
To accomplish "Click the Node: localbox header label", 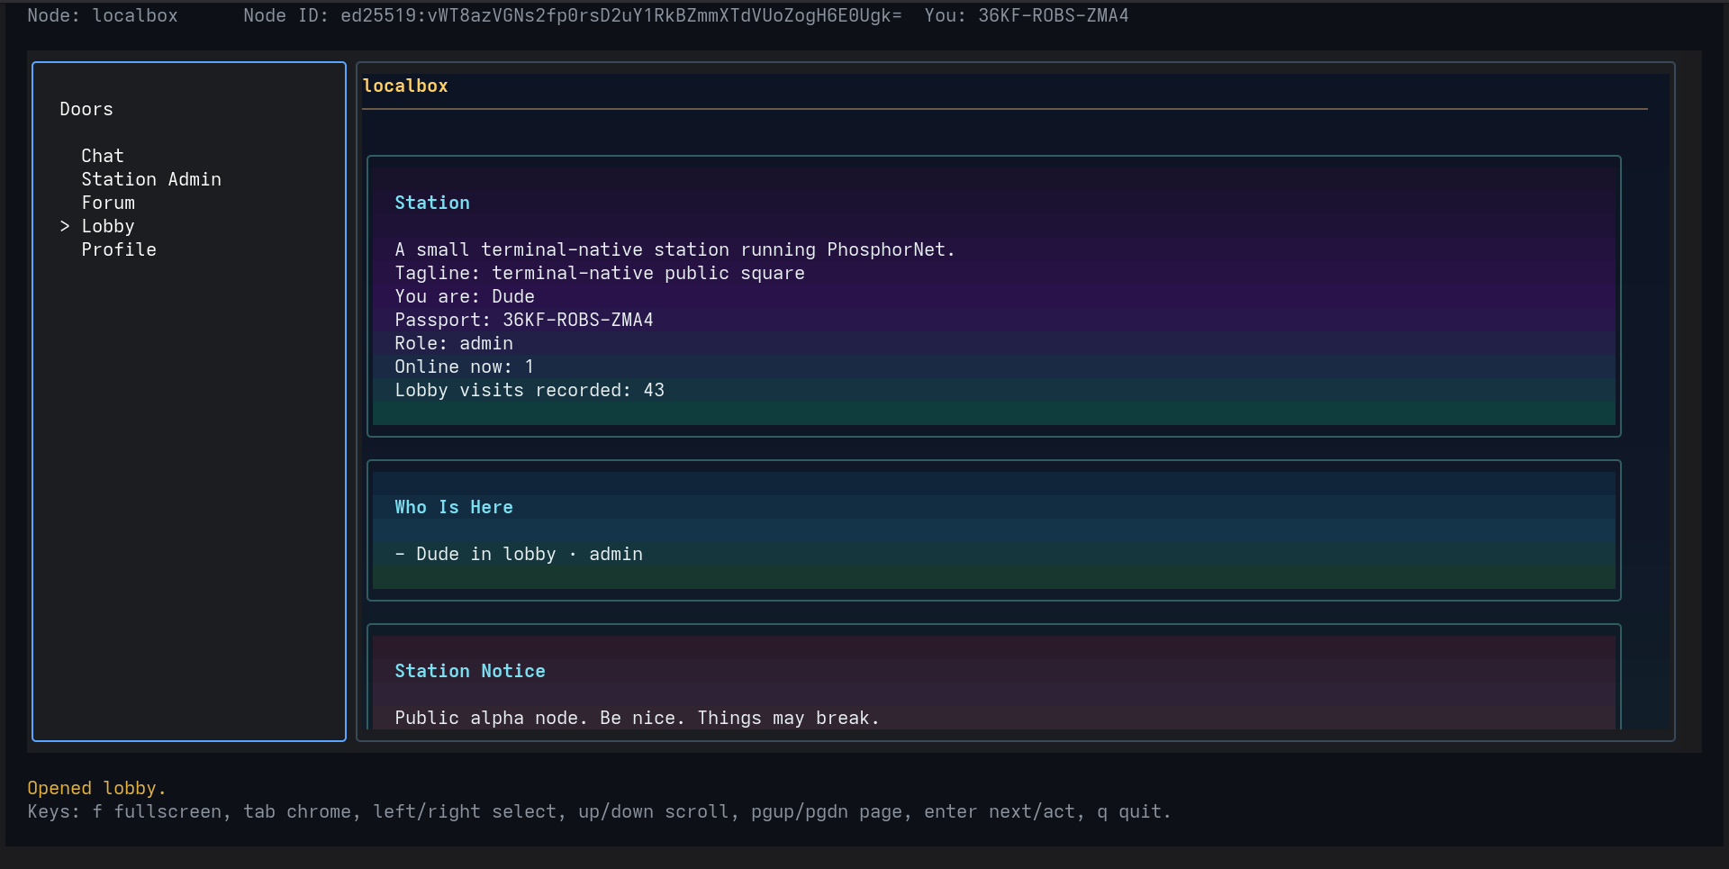I will [103, 15].
